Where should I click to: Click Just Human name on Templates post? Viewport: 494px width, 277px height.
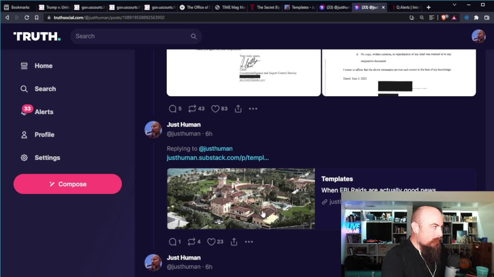[x=184, y=125]
